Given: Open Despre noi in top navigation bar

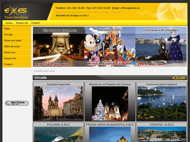Looking at the screenshot, I should [22, 23].
